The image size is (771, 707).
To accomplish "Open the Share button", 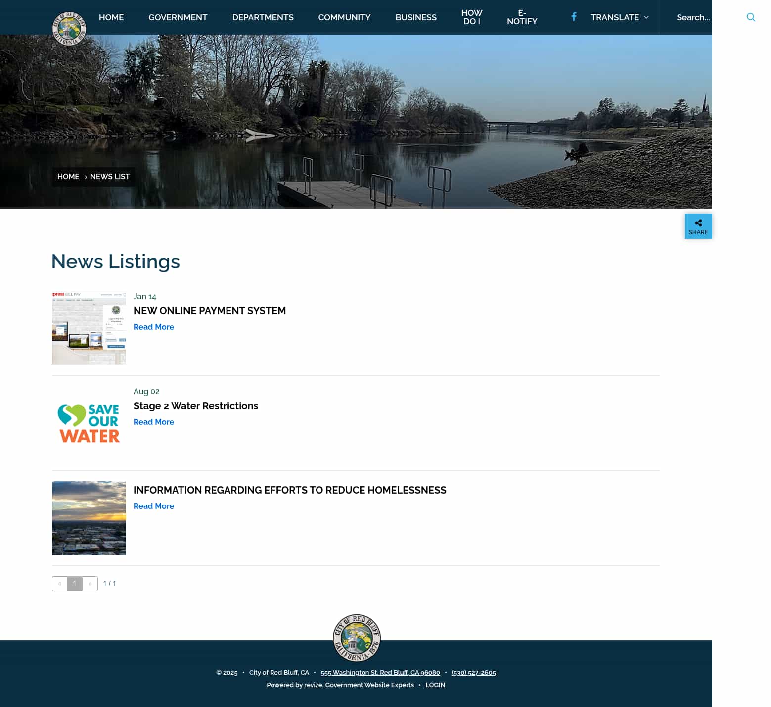I will click(698, 226).
